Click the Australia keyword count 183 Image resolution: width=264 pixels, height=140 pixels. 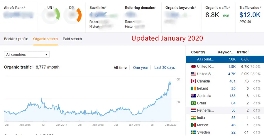click(232, 96)
